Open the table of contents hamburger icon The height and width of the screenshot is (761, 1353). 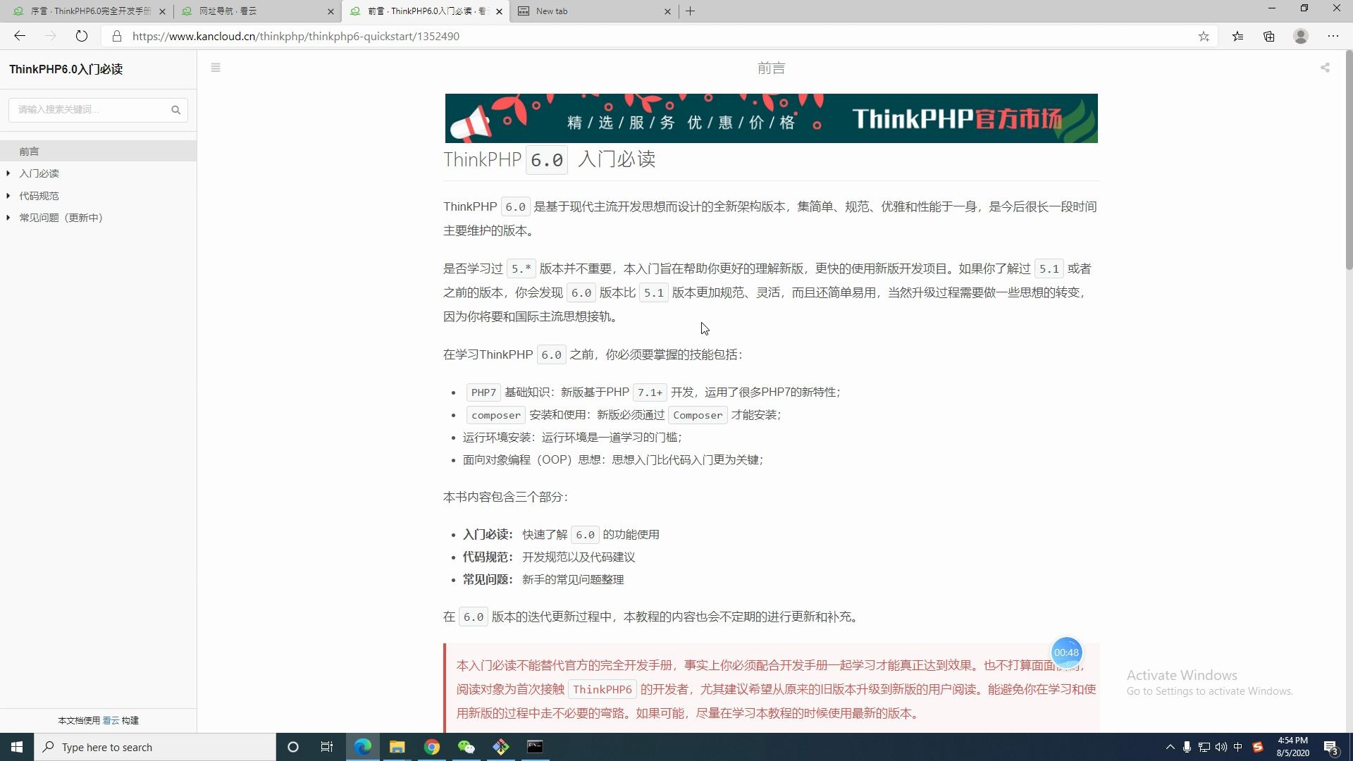pos(216,68)
